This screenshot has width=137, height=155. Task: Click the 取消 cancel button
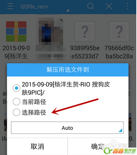pos(37,147)
